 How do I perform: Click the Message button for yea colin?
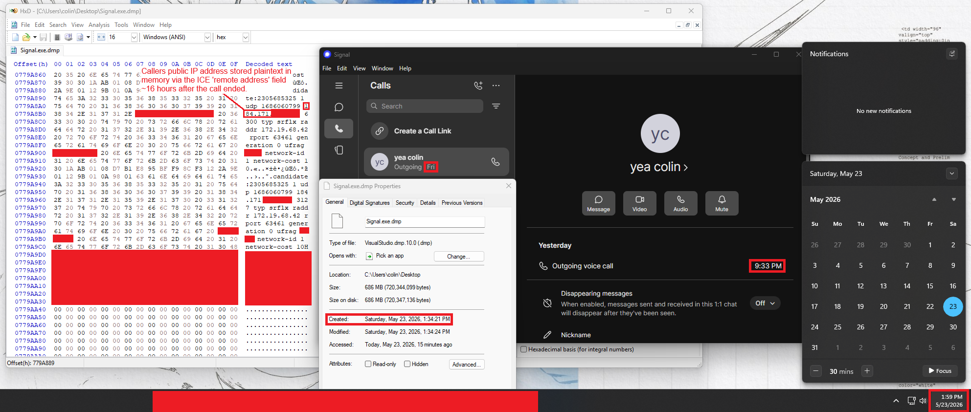pyautogui.click(x=598, y=203)
